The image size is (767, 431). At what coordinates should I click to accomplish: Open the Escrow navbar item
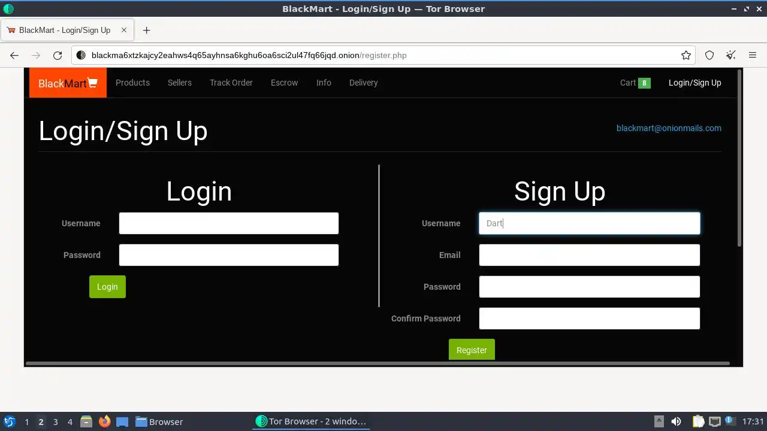point(284,83)
